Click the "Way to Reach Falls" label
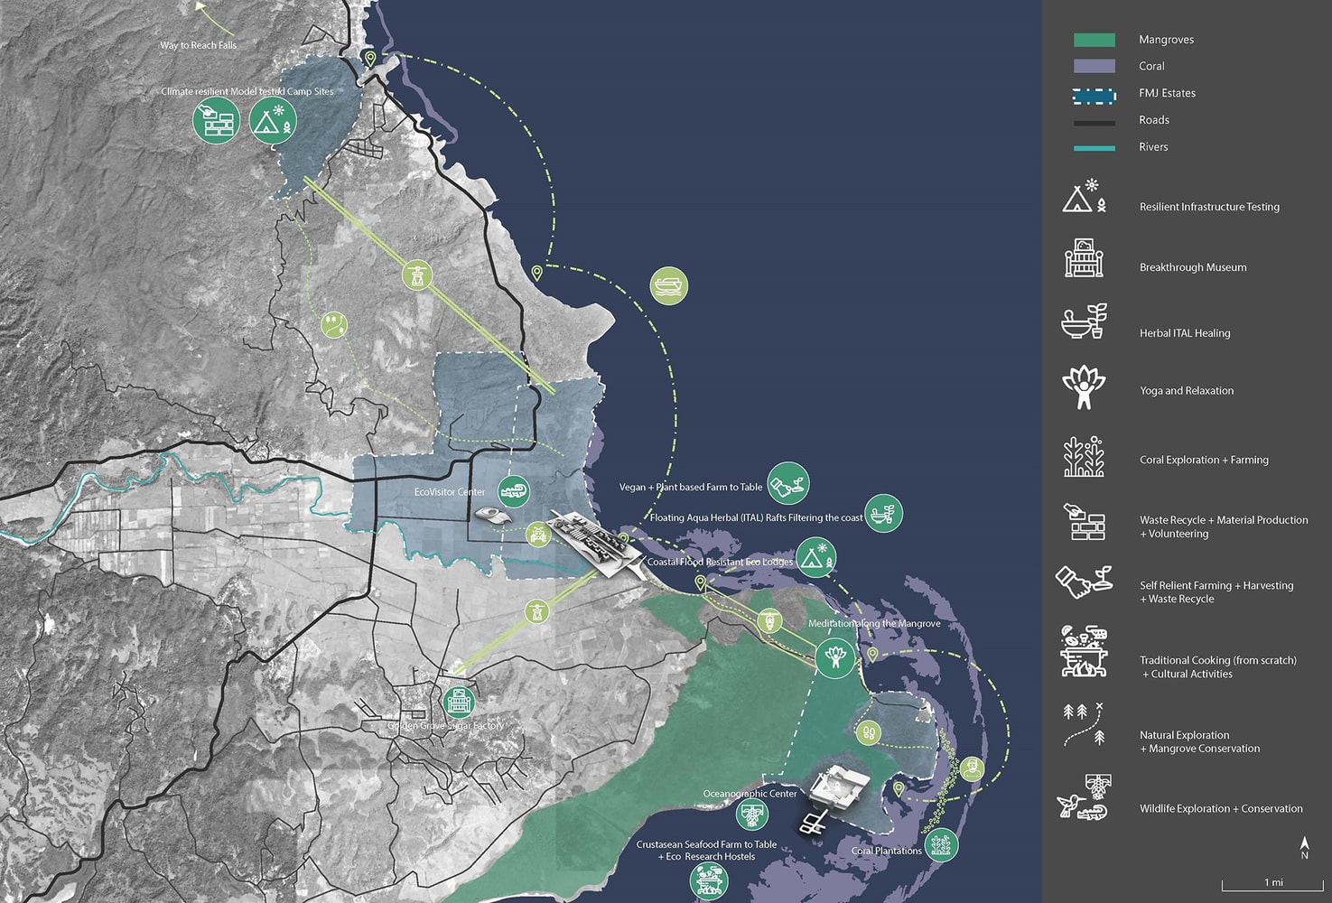The width and height of the screenshot is (1332, 903). coord(198,45)
